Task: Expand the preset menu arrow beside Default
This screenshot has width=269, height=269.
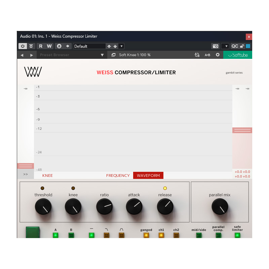Action: 121,46
